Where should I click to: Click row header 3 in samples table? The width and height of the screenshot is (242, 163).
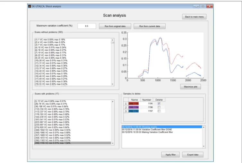[126, 111]
